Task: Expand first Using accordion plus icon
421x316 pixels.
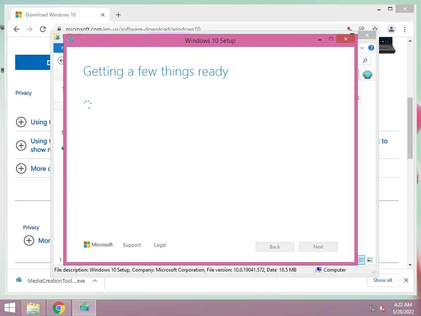Action: pos(21,122)
